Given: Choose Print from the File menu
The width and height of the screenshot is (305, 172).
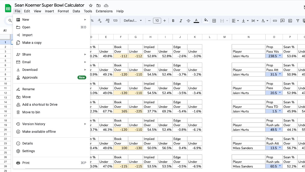Looking at the screenshot, I should pos(52,163).
